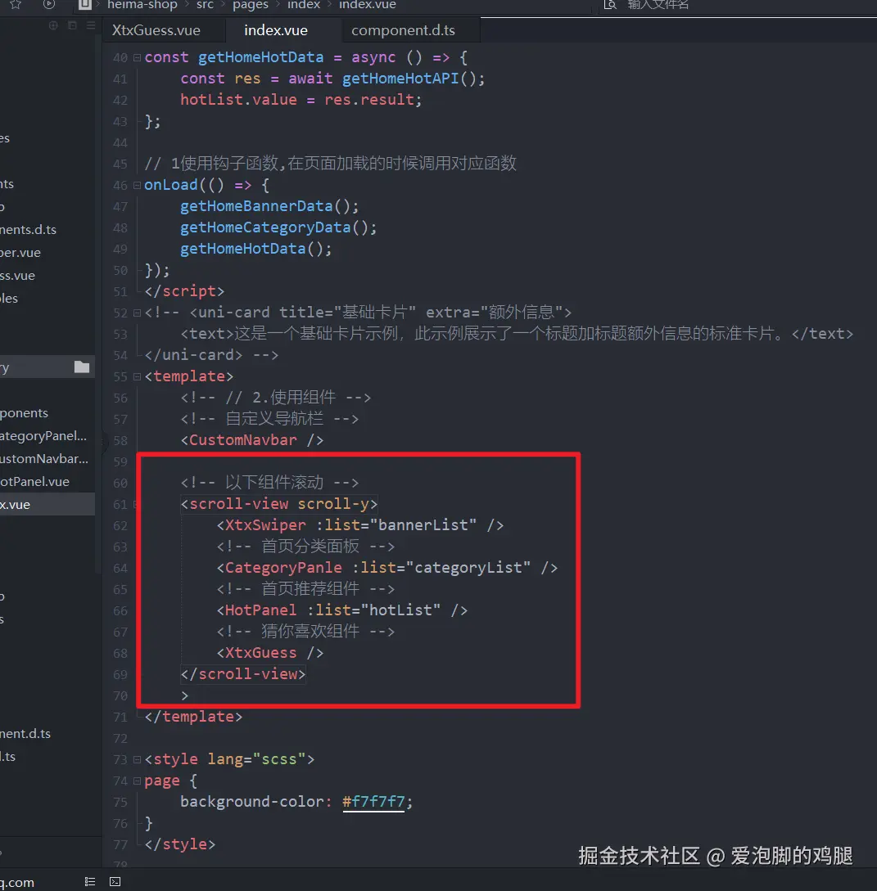This screenshot has height=891, width=877.
Task: Open nent.d.ts file near sidebar bottom
Action: (25, 734)
